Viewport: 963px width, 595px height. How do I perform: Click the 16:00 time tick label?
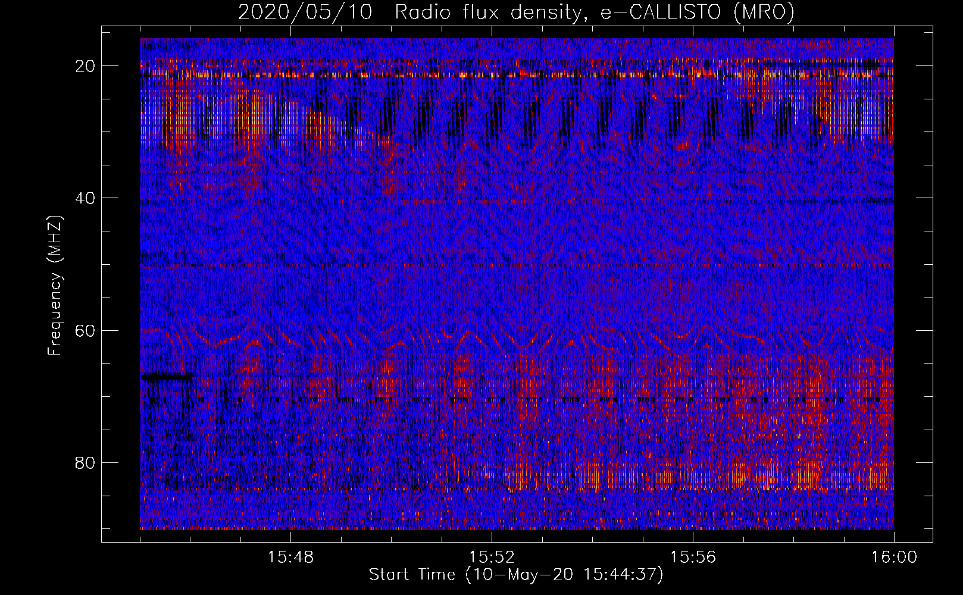[895, 558]
